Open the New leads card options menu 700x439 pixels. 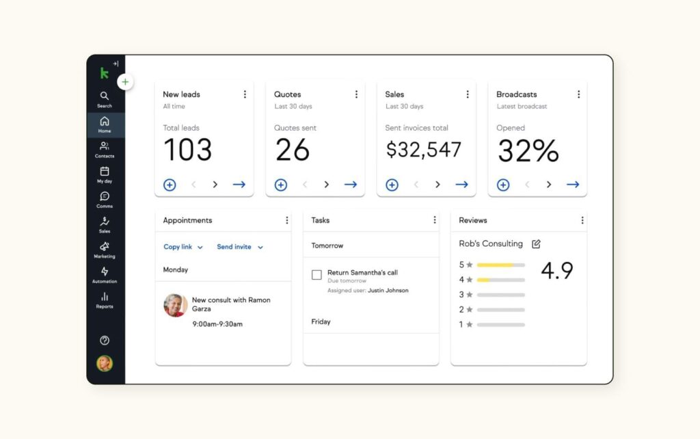pos(245,94)
